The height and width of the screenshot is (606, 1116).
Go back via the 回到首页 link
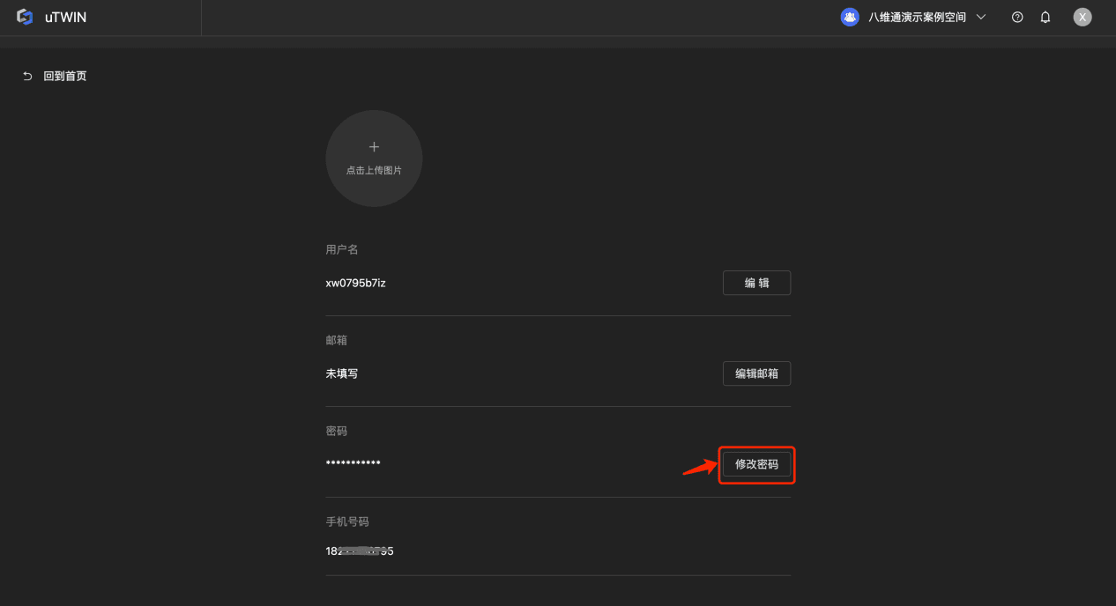pos(65,77)
